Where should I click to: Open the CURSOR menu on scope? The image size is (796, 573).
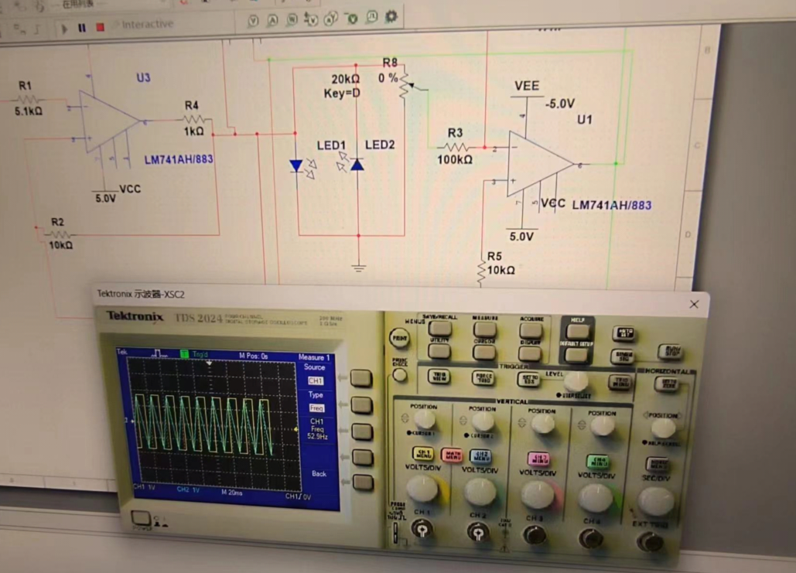[484, 352]
